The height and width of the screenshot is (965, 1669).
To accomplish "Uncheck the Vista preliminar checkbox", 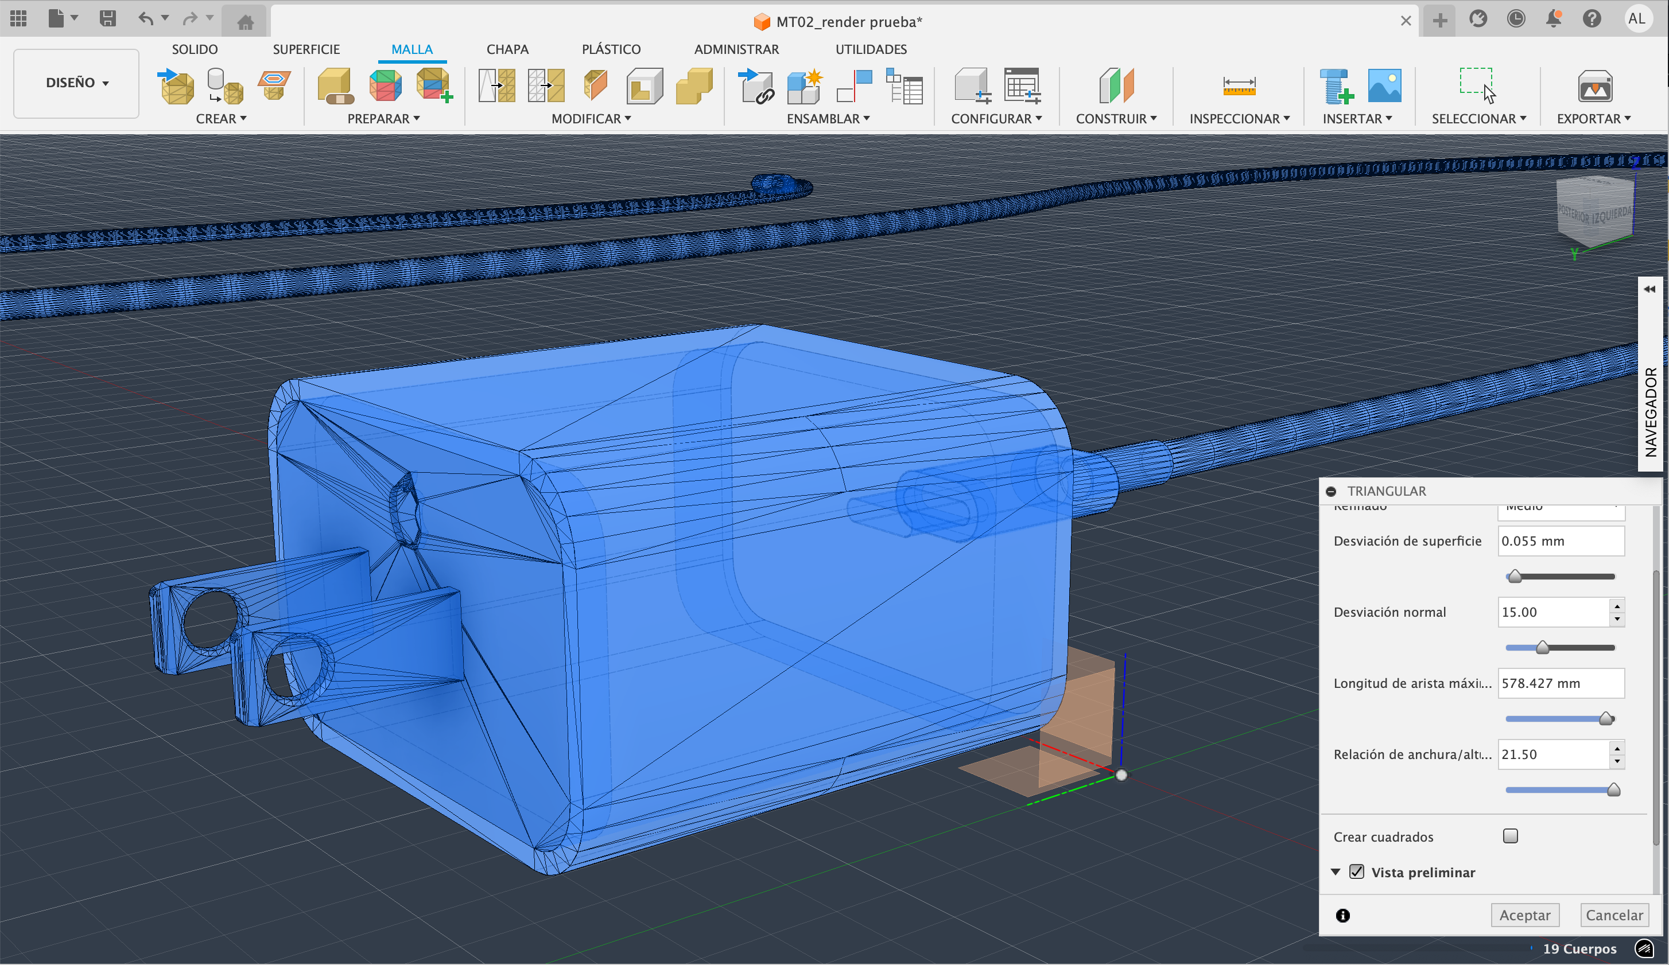I will (x=1357, y=871).
